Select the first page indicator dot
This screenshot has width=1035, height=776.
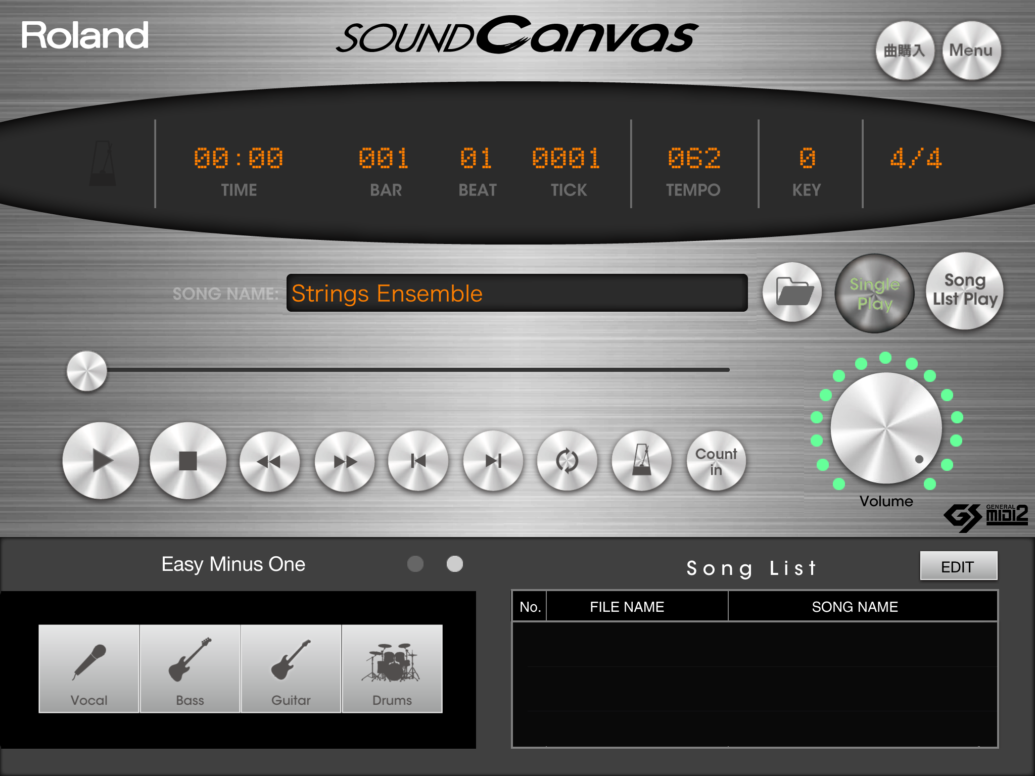415,564
